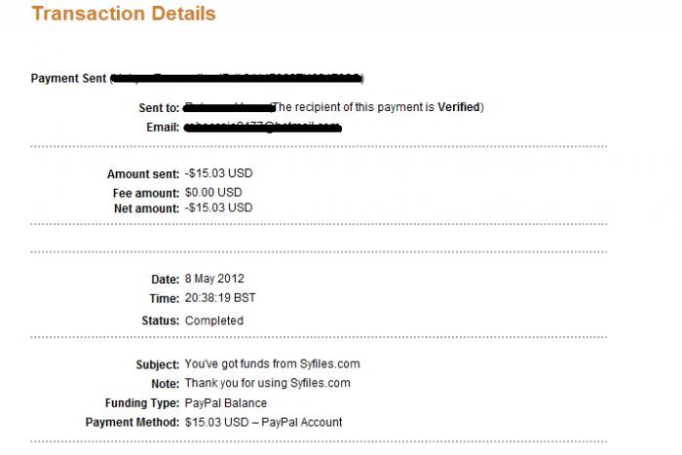Click the Payment Method label

click(x=133, y=422)
